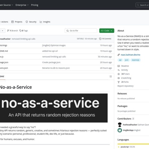Screen dimensions: 149x149
Task: Open the Packages section heading
Action: coord(122,106)
